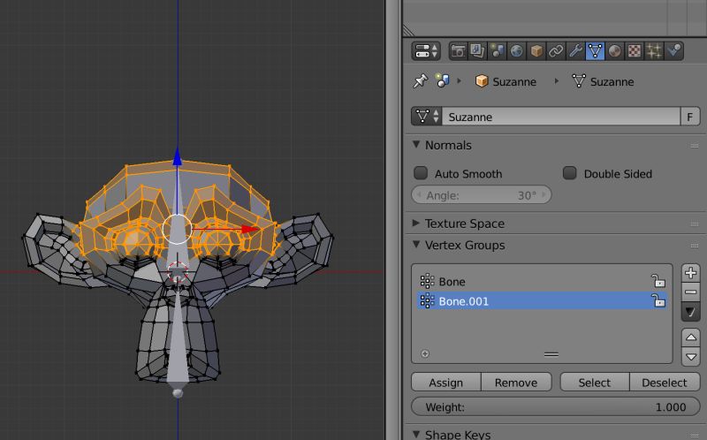The image size is (707, 440).
Task: Click the Angle 30° field
Action: click(481, 194)
